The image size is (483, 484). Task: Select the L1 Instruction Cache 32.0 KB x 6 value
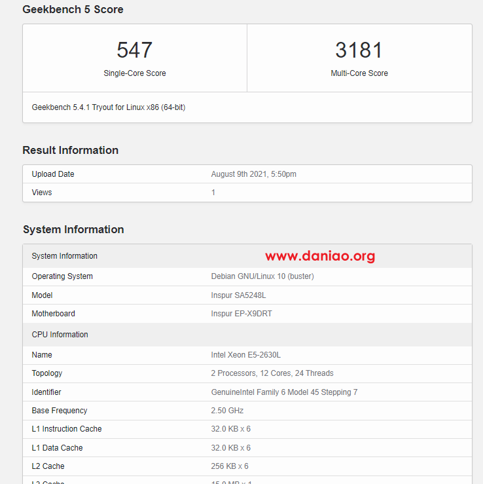(231, 429)
